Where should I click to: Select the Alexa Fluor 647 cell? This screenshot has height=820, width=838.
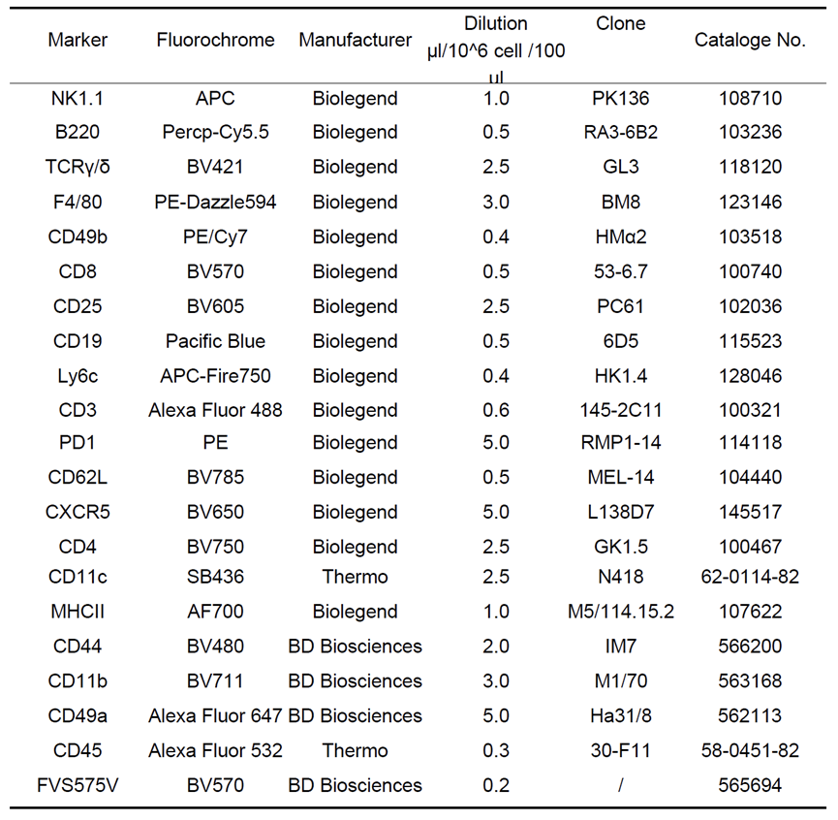click(x=215, y=716)
